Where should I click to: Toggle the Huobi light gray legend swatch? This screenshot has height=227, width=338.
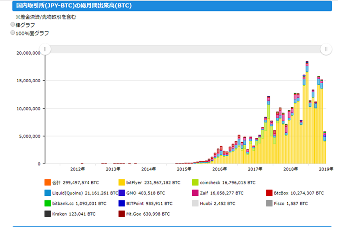click(195, 203)
